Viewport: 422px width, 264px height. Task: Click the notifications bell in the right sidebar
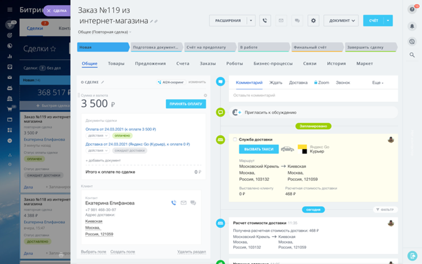coord(412,26)
